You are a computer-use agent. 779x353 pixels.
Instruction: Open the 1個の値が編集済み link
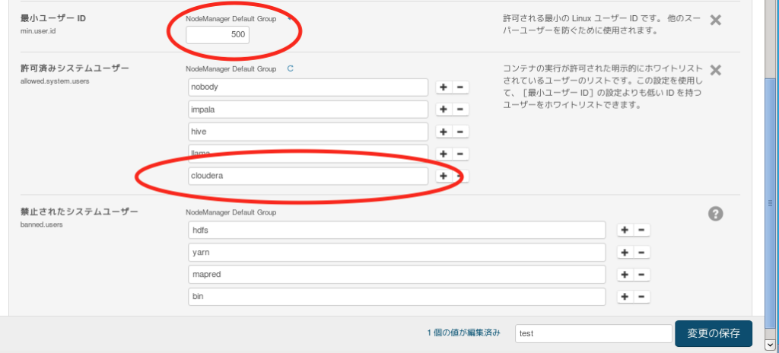click(463, 333)
